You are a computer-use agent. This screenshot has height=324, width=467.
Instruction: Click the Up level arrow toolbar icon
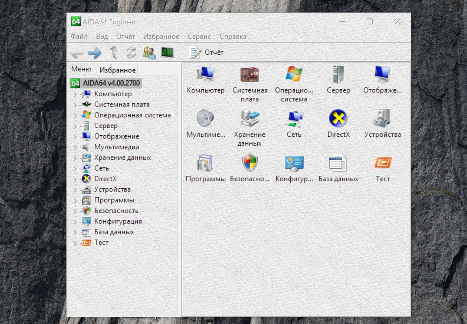(x=114, y=53)
